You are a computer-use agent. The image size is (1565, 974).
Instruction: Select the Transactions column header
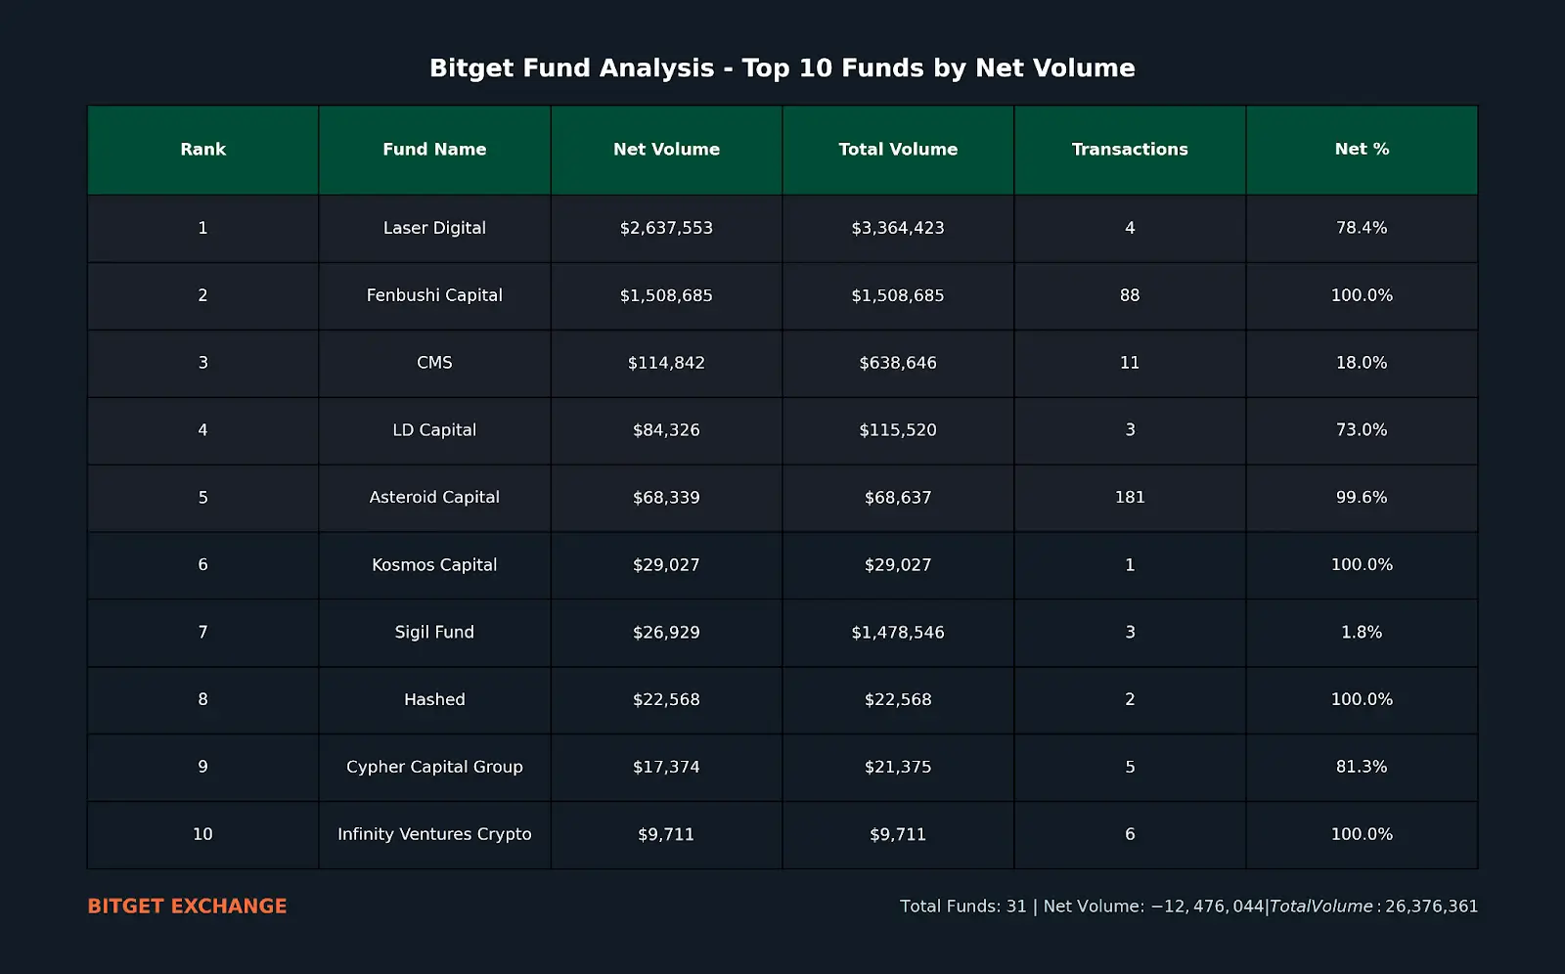tap(1130, 150)
